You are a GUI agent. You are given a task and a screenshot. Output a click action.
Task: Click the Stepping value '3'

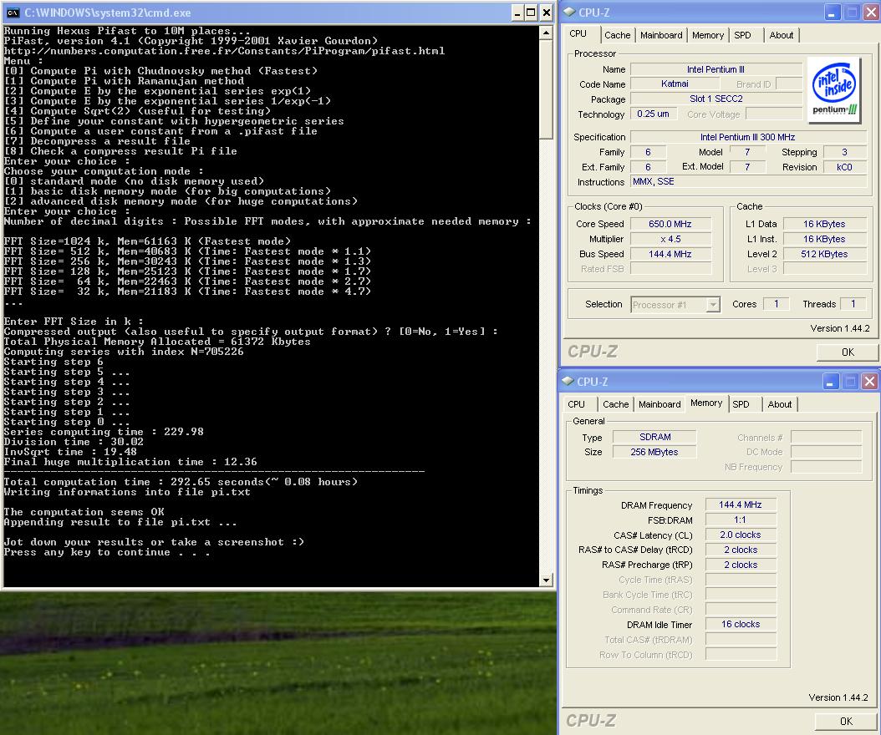pyautogui.click(x=844, y=152)
